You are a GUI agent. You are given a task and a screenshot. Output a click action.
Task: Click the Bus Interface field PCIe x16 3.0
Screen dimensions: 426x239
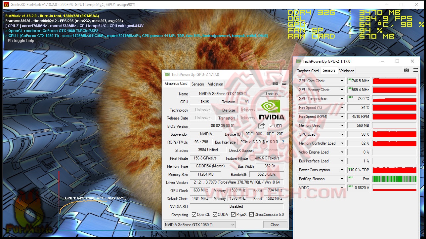coord(259,142)
